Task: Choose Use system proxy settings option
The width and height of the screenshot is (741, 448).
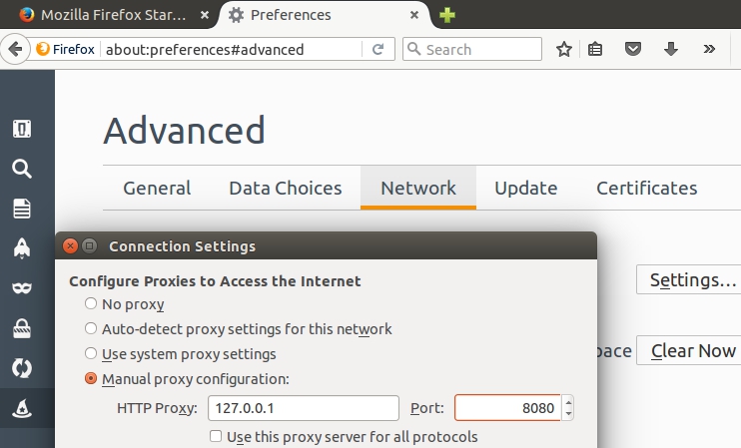Action: [x=91, y=353]
